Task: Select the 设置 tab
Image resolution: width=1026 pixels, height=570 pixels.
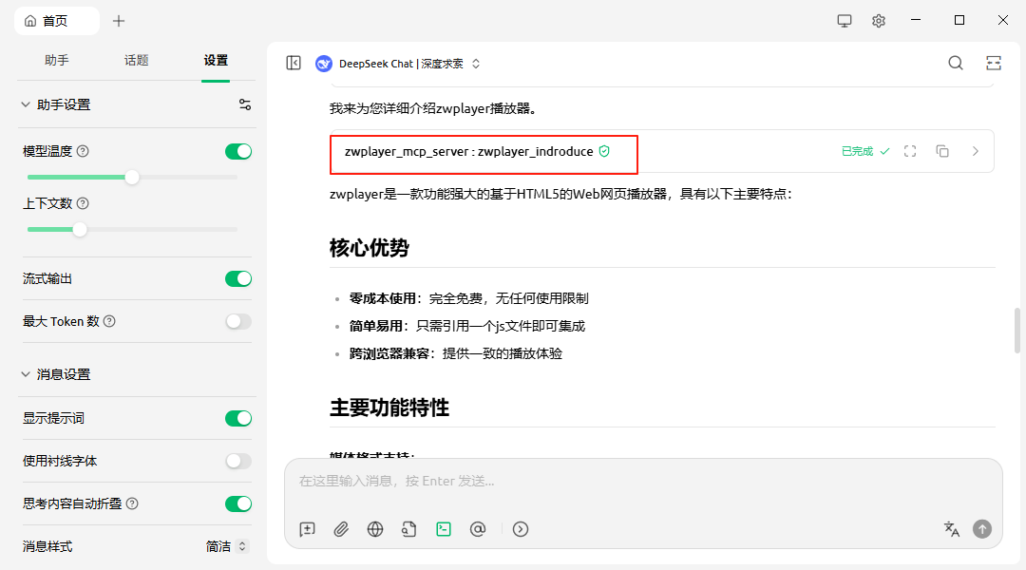Action: click(x=216, y=60)
